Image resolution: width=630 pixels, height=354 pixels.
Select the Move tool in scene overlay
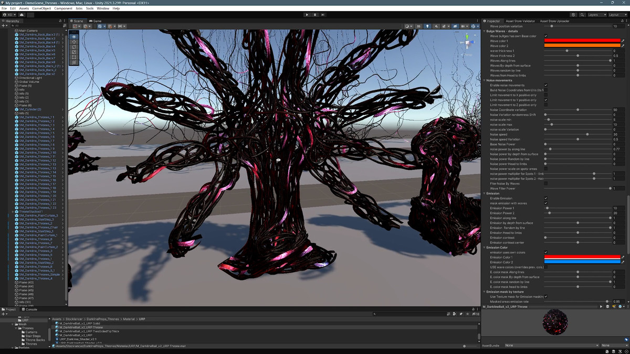pyautogui.click(x=74, y=42)
